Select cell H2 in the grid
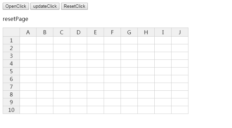Screen dimensions: 232x128 (x=146, y=48)
